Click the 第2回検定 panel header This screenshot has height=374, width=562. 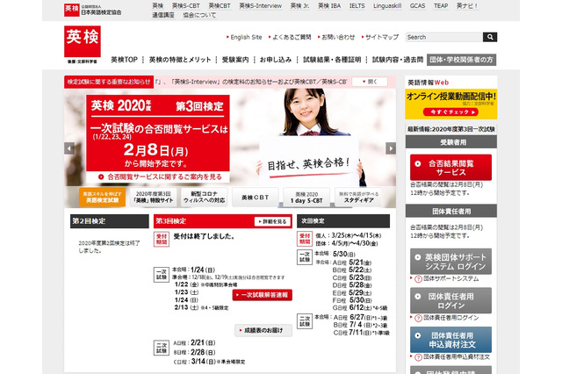click(x=109, y=221)
